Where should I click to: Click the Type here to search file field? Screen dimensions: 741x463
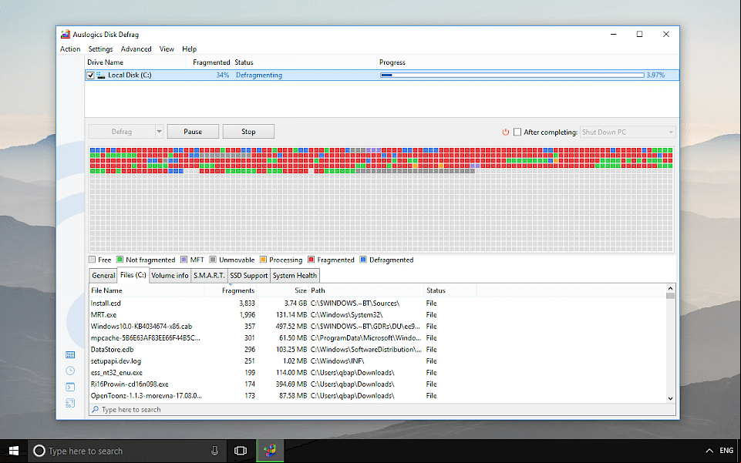point(382,410)
